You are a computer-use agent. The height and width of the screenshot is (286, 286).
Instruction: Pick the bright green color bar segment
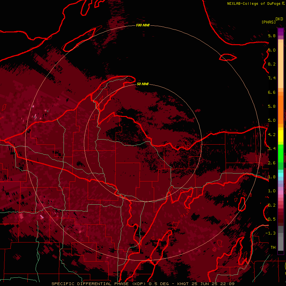tap(281, 153)
